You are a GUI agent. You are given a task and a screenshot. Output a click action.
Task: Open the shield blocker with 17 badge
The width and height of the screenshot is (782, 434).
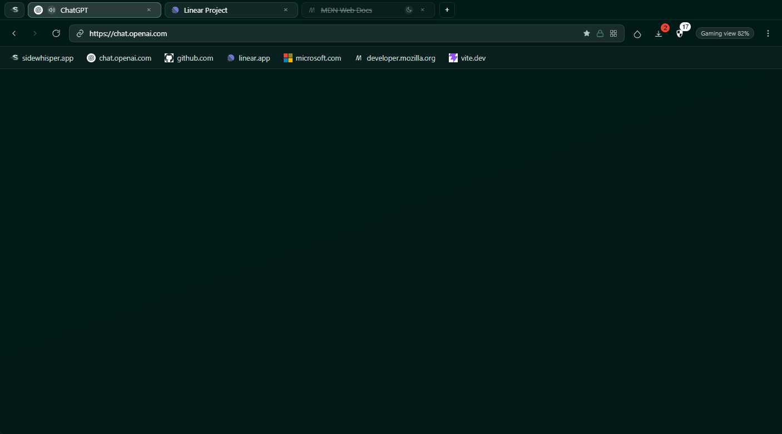tap(680, 33)
